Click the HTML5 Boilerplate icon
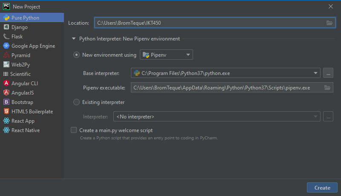341x196 pixels. coord(6,112)
